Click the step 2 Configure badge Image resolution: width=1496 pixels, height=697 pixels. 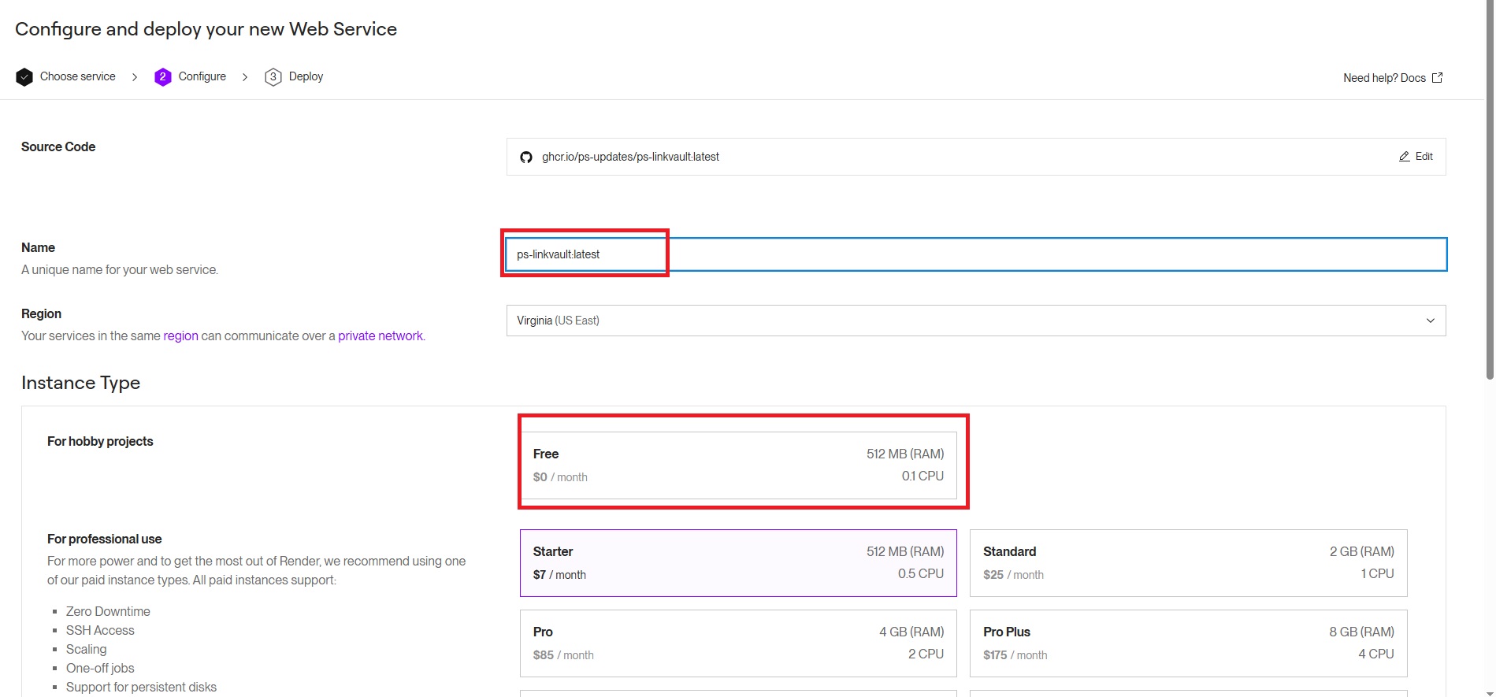click(x=162, y=77)
